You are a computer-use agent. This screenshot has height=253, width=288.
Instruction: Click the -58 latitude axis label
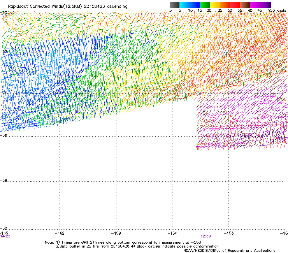[4, 181]
